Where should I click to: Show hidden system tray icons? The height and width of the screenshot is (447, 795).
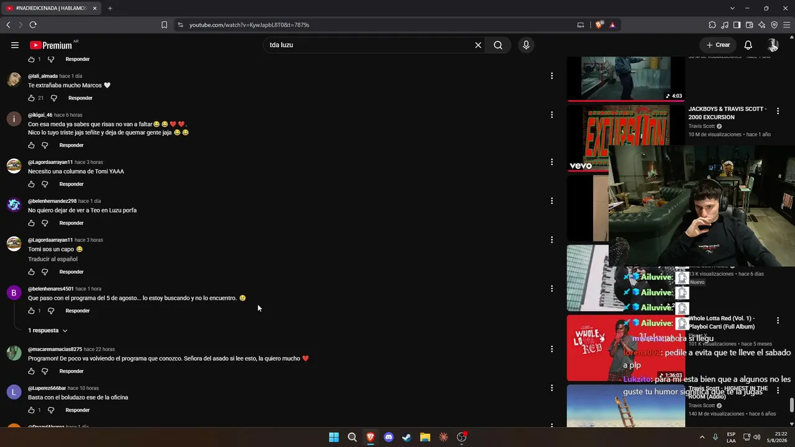[x=702, y=437]
